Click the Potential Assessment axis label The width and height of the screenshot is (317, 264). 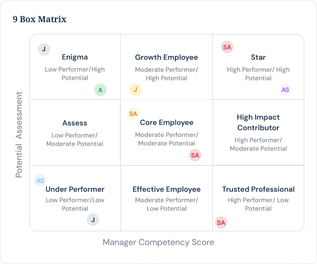[x=19, y=135]
